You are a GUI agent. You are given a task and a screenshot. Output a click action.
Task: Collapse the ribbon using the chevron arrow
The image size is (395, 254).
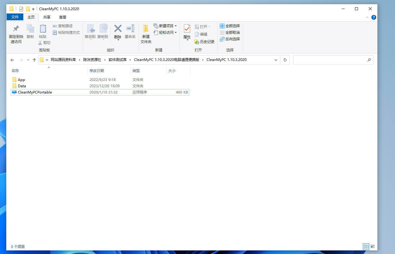click(x=367, y=17)
